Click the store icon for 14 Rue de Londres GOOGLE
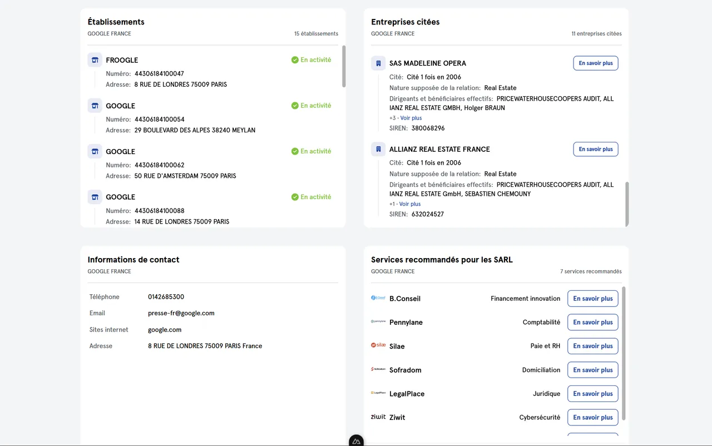 (x=95, y=197)
